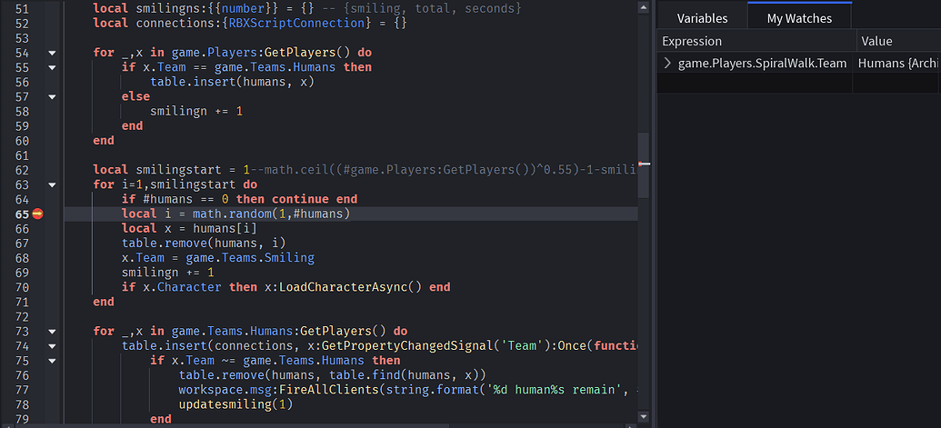Click 'game.Teams.Smiling' on line 68
The image size is (941, 428).
point(250,258)
